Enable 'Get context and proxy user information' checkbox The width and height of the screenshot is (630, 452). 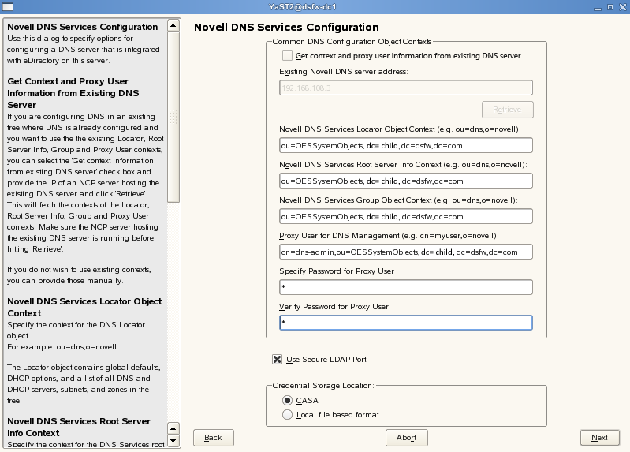tap(287, 56)
